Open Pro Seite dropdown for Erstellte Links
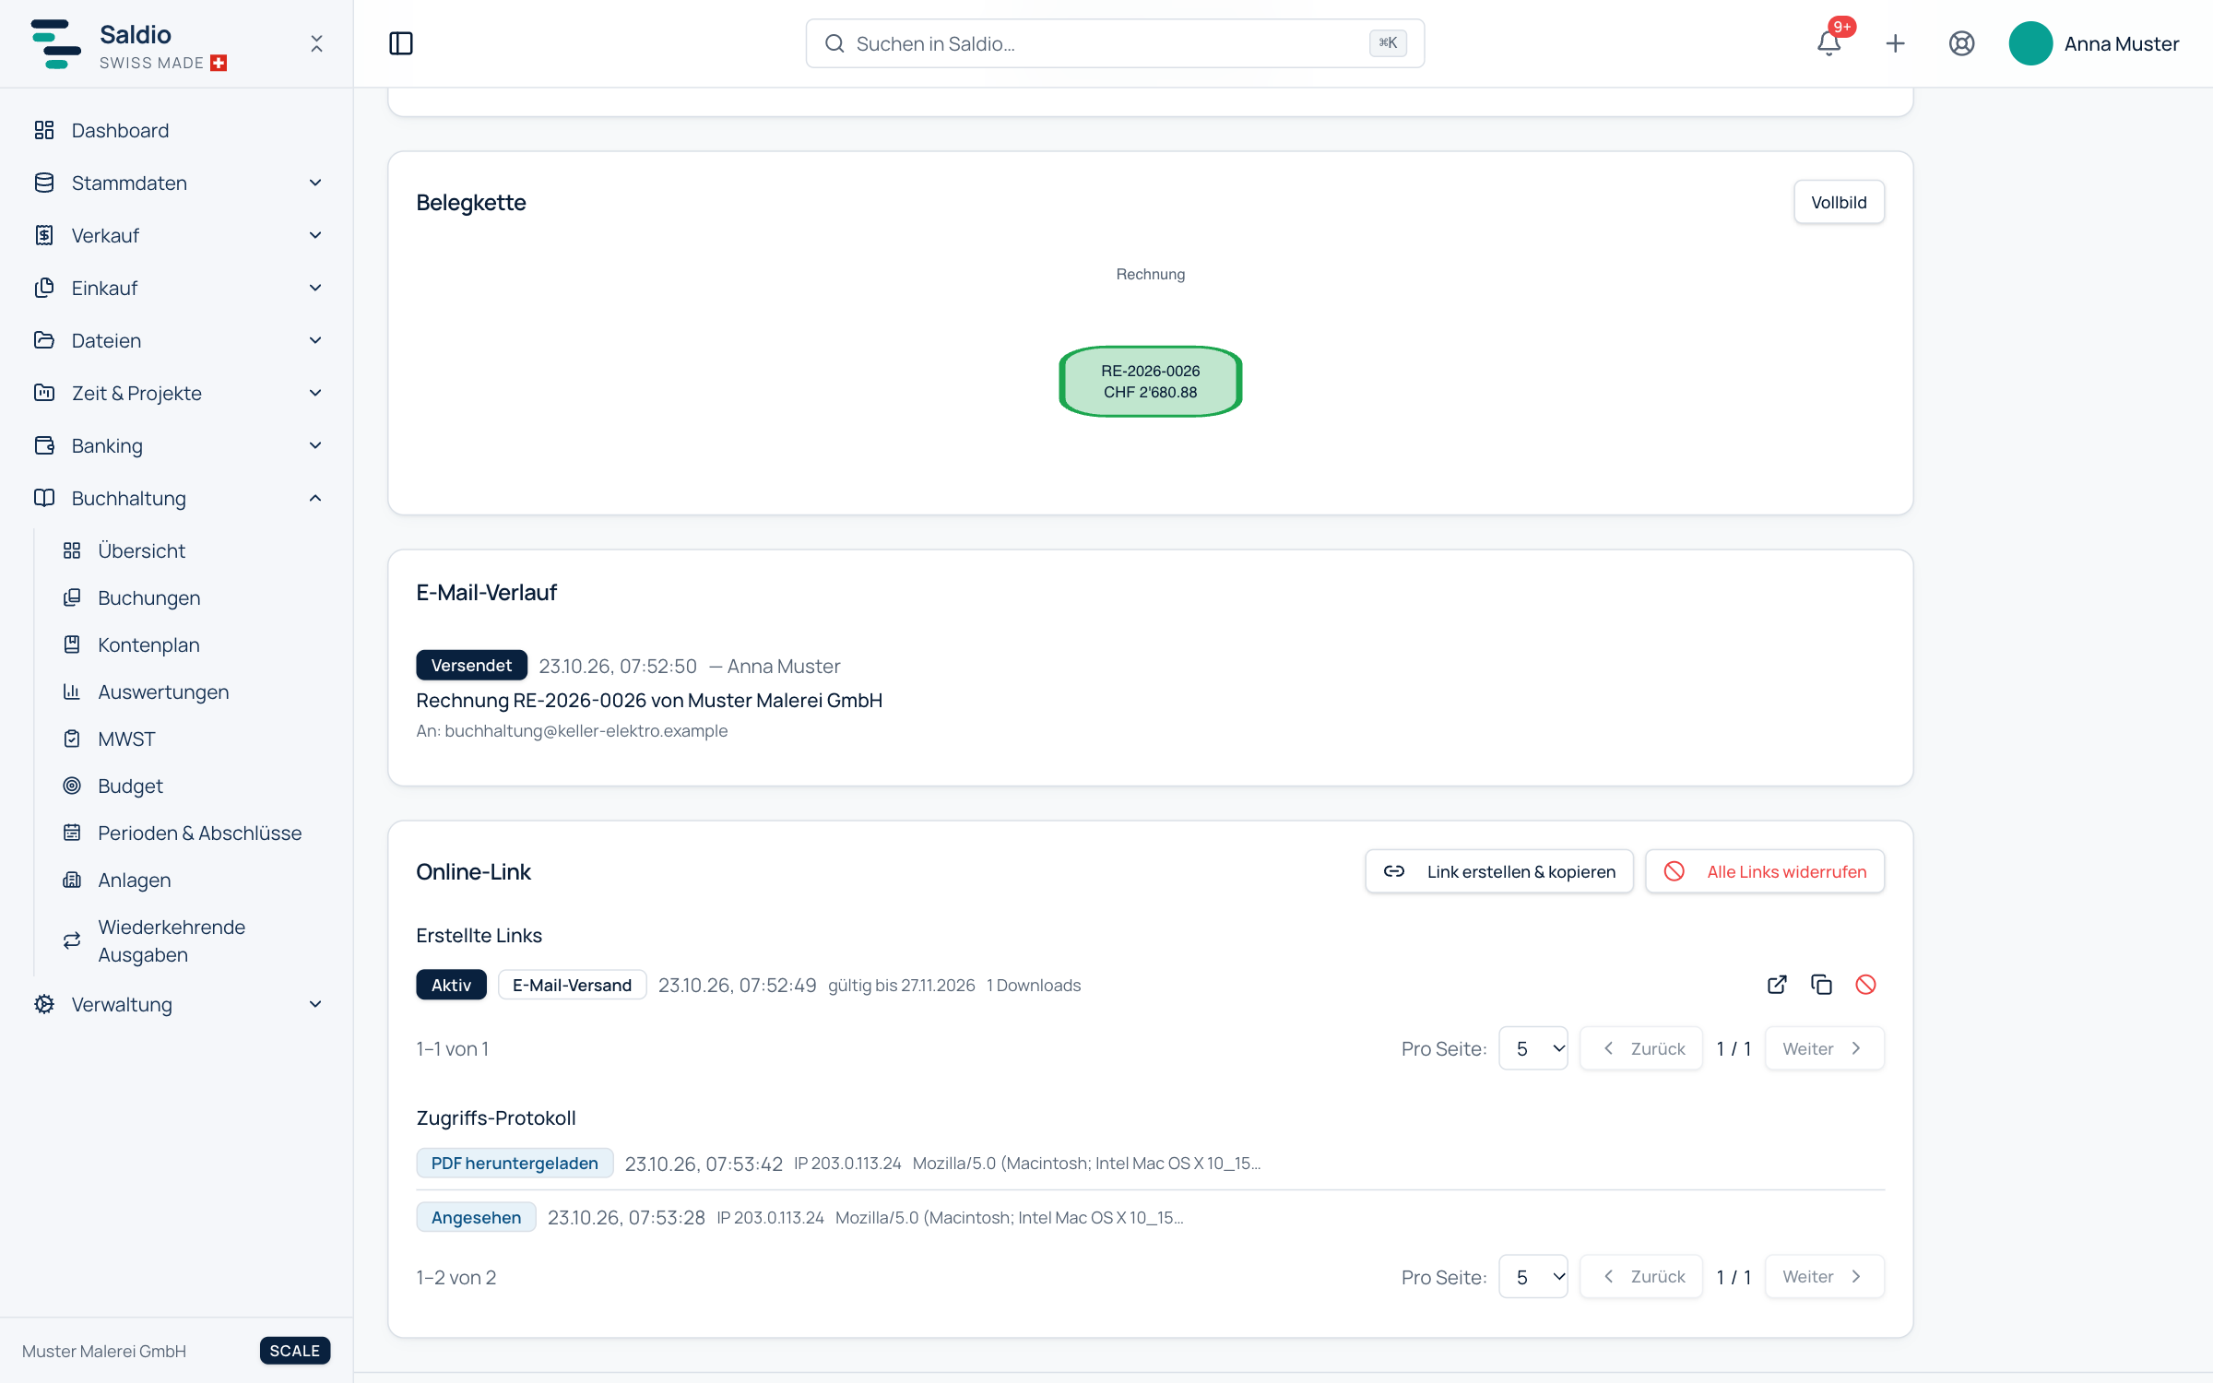This screenshot has width=2213, height=1383. tap(1533, 1048)
